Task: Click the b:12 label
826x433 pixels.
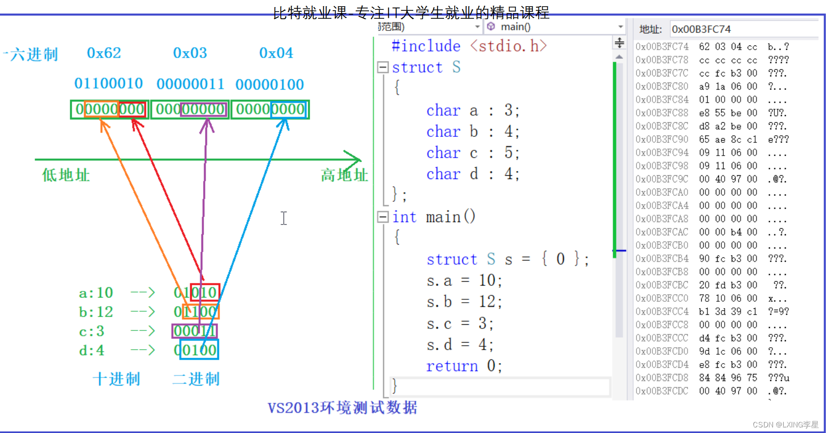Action: pos(96,312)
